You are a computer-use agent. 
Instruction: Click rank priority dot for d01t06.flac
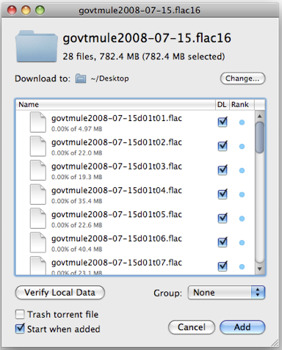[x=242, y=243]
